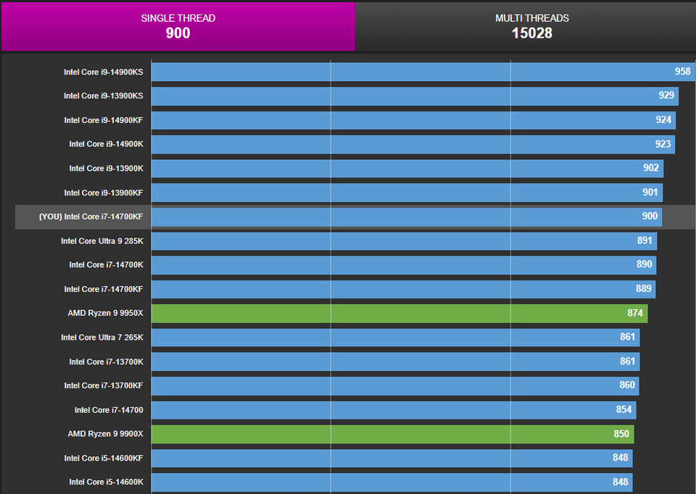Select the Intel Core i7-14700K label

106,264
